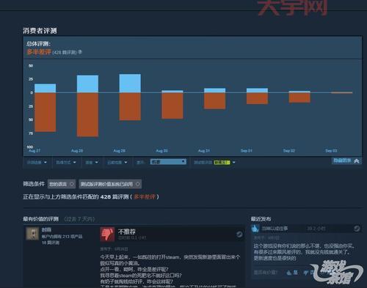
Task: Click the Aug 29 negative orange bar
Action: click(x=130, y=106)
